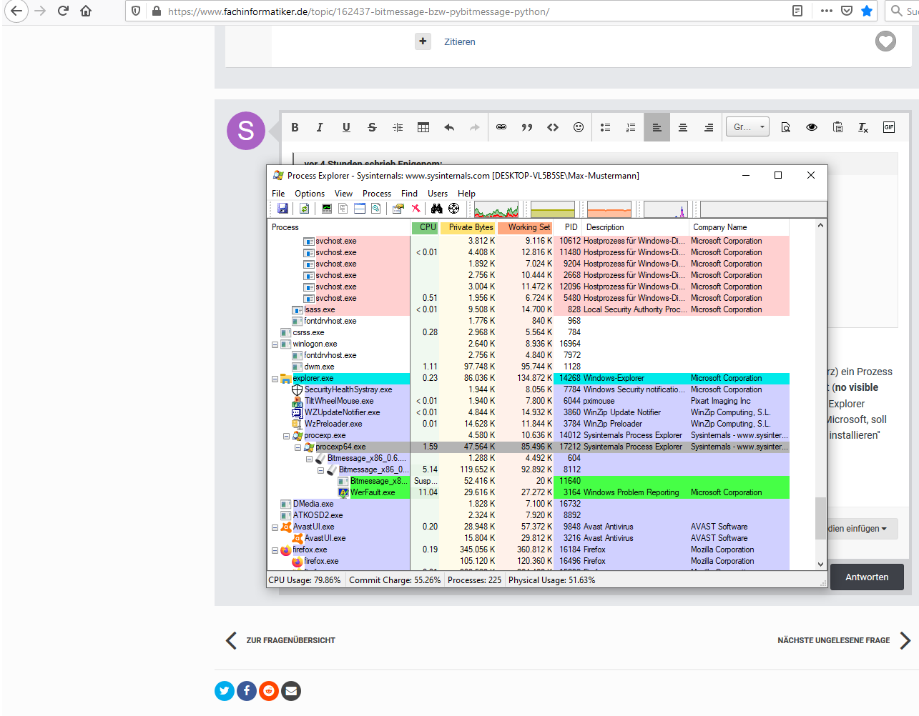Image resolution: width=919 pixels, height=716 pixels.
Task: Insert a link using the chain icon
Action: click(x=501, y=127)
